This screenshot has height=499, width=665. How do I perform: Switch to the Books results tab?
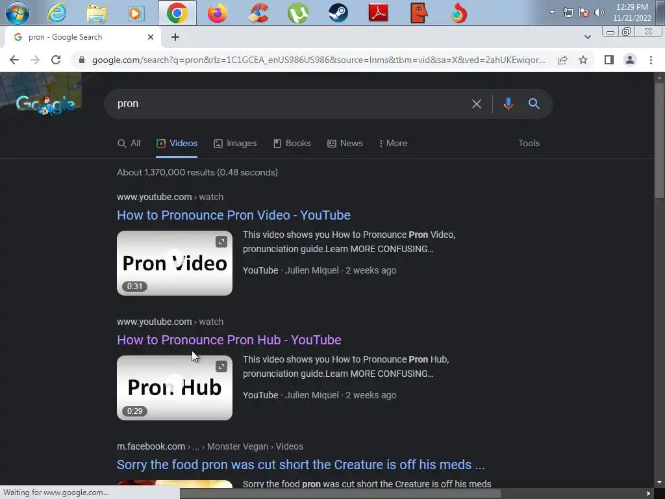click(292, 144)
